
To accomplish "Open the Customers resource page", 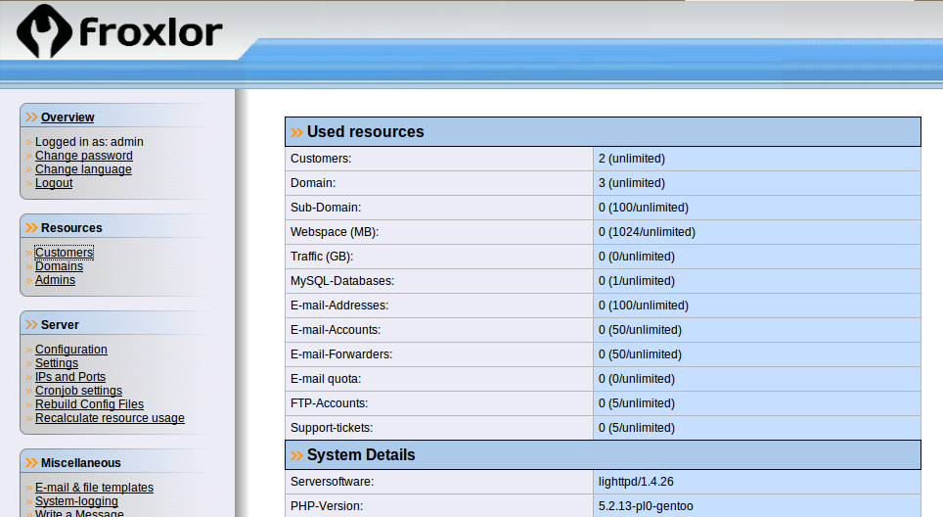I will point(64,253).
